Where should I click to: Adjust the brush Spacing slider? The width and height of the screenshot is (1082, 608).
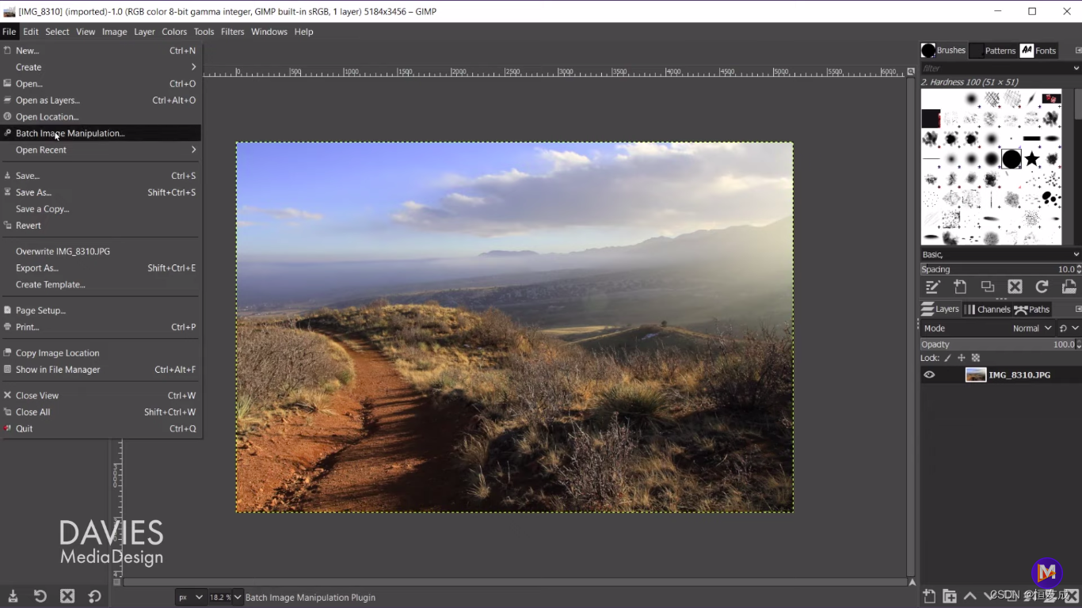click(x=1000, y=269)
